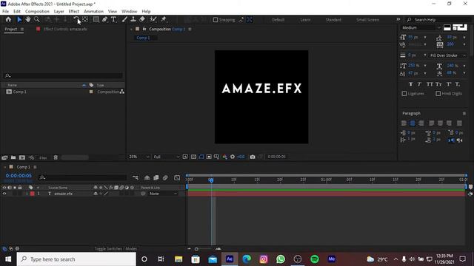Open the Full resolution dropdown
474x266 pixels.
(x=166, y=157)
